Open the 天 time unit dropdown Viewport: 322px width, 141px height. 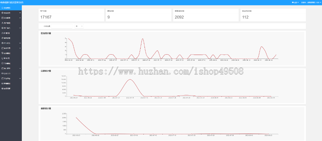79,26
